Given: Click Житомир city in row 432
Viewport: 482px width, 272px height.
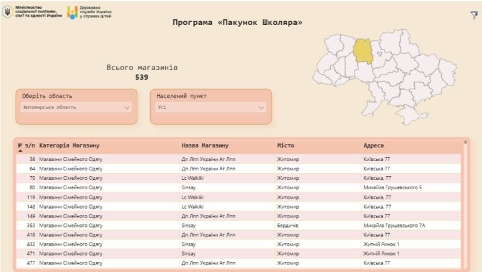Looking at the screenshot, I should point(287,244).
